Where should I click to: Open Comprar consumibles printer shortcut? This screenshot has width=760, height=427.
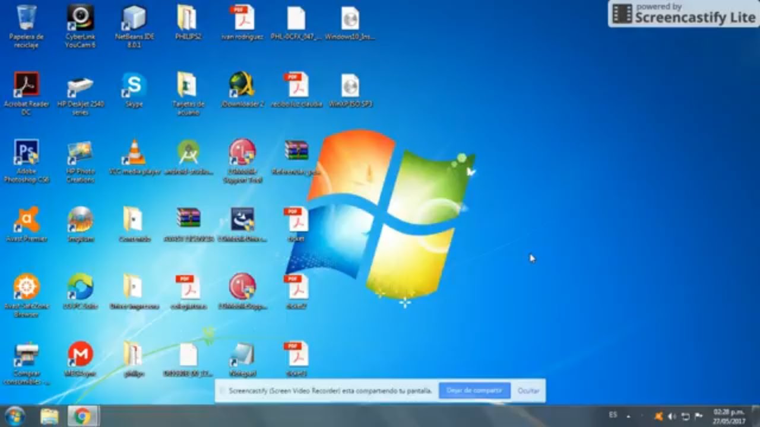click(x=27, y=364)
